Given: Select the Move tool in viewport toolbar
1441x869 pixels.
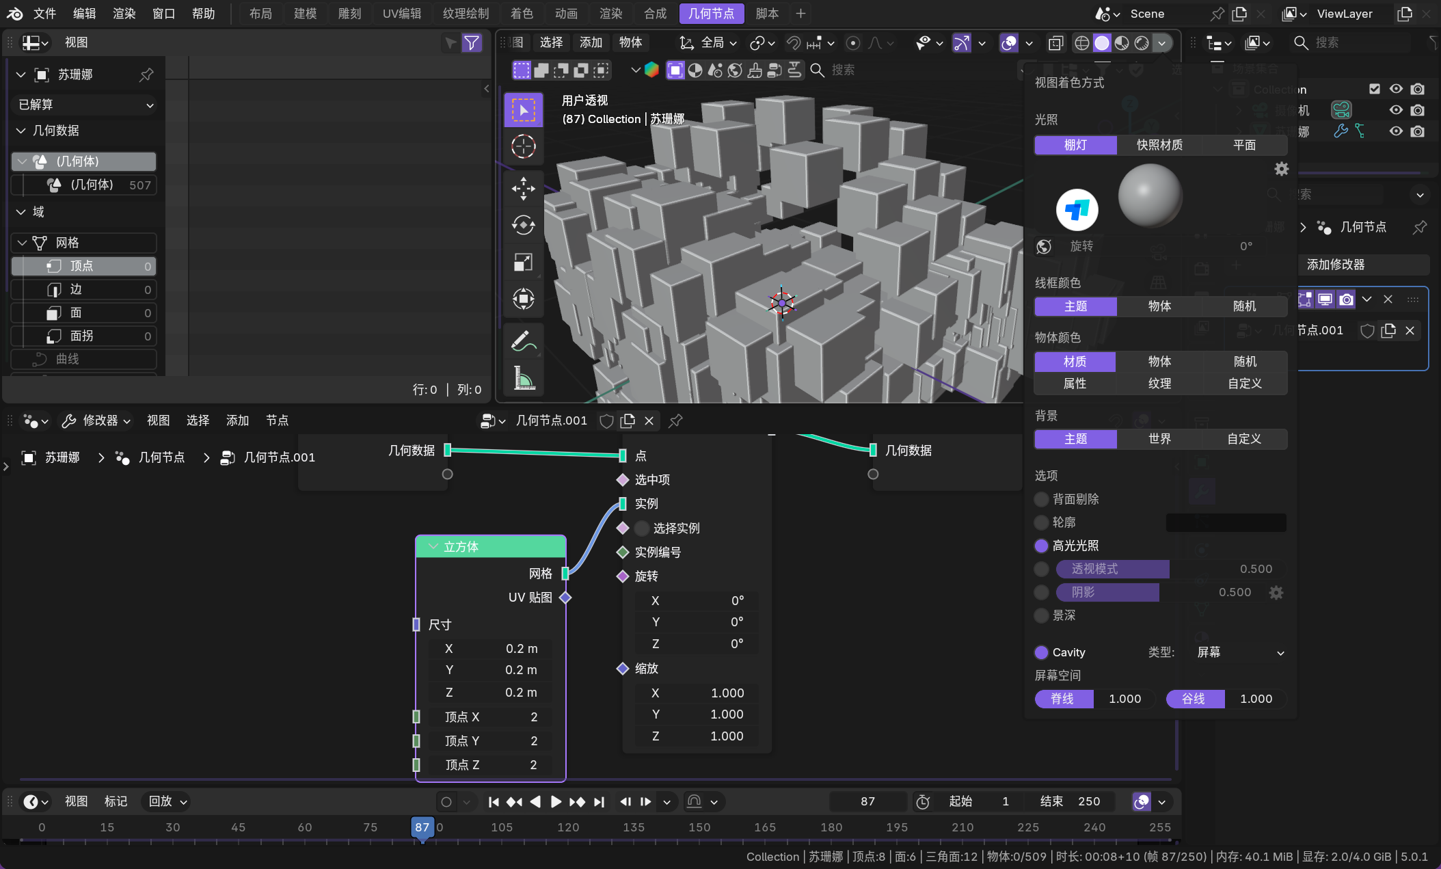Looking at the screenshot, I should coord(523,188).
